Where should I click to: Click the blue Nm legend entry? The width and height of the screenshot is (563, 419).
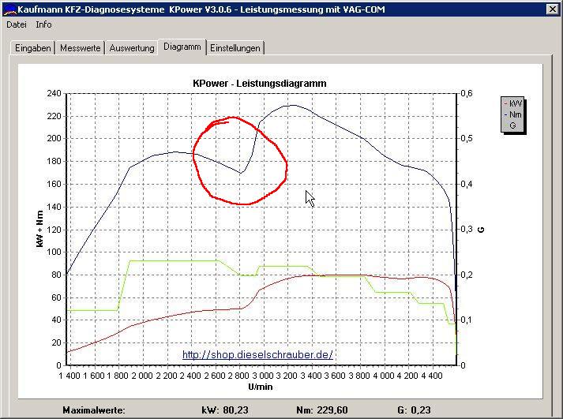tap(515, 114)
